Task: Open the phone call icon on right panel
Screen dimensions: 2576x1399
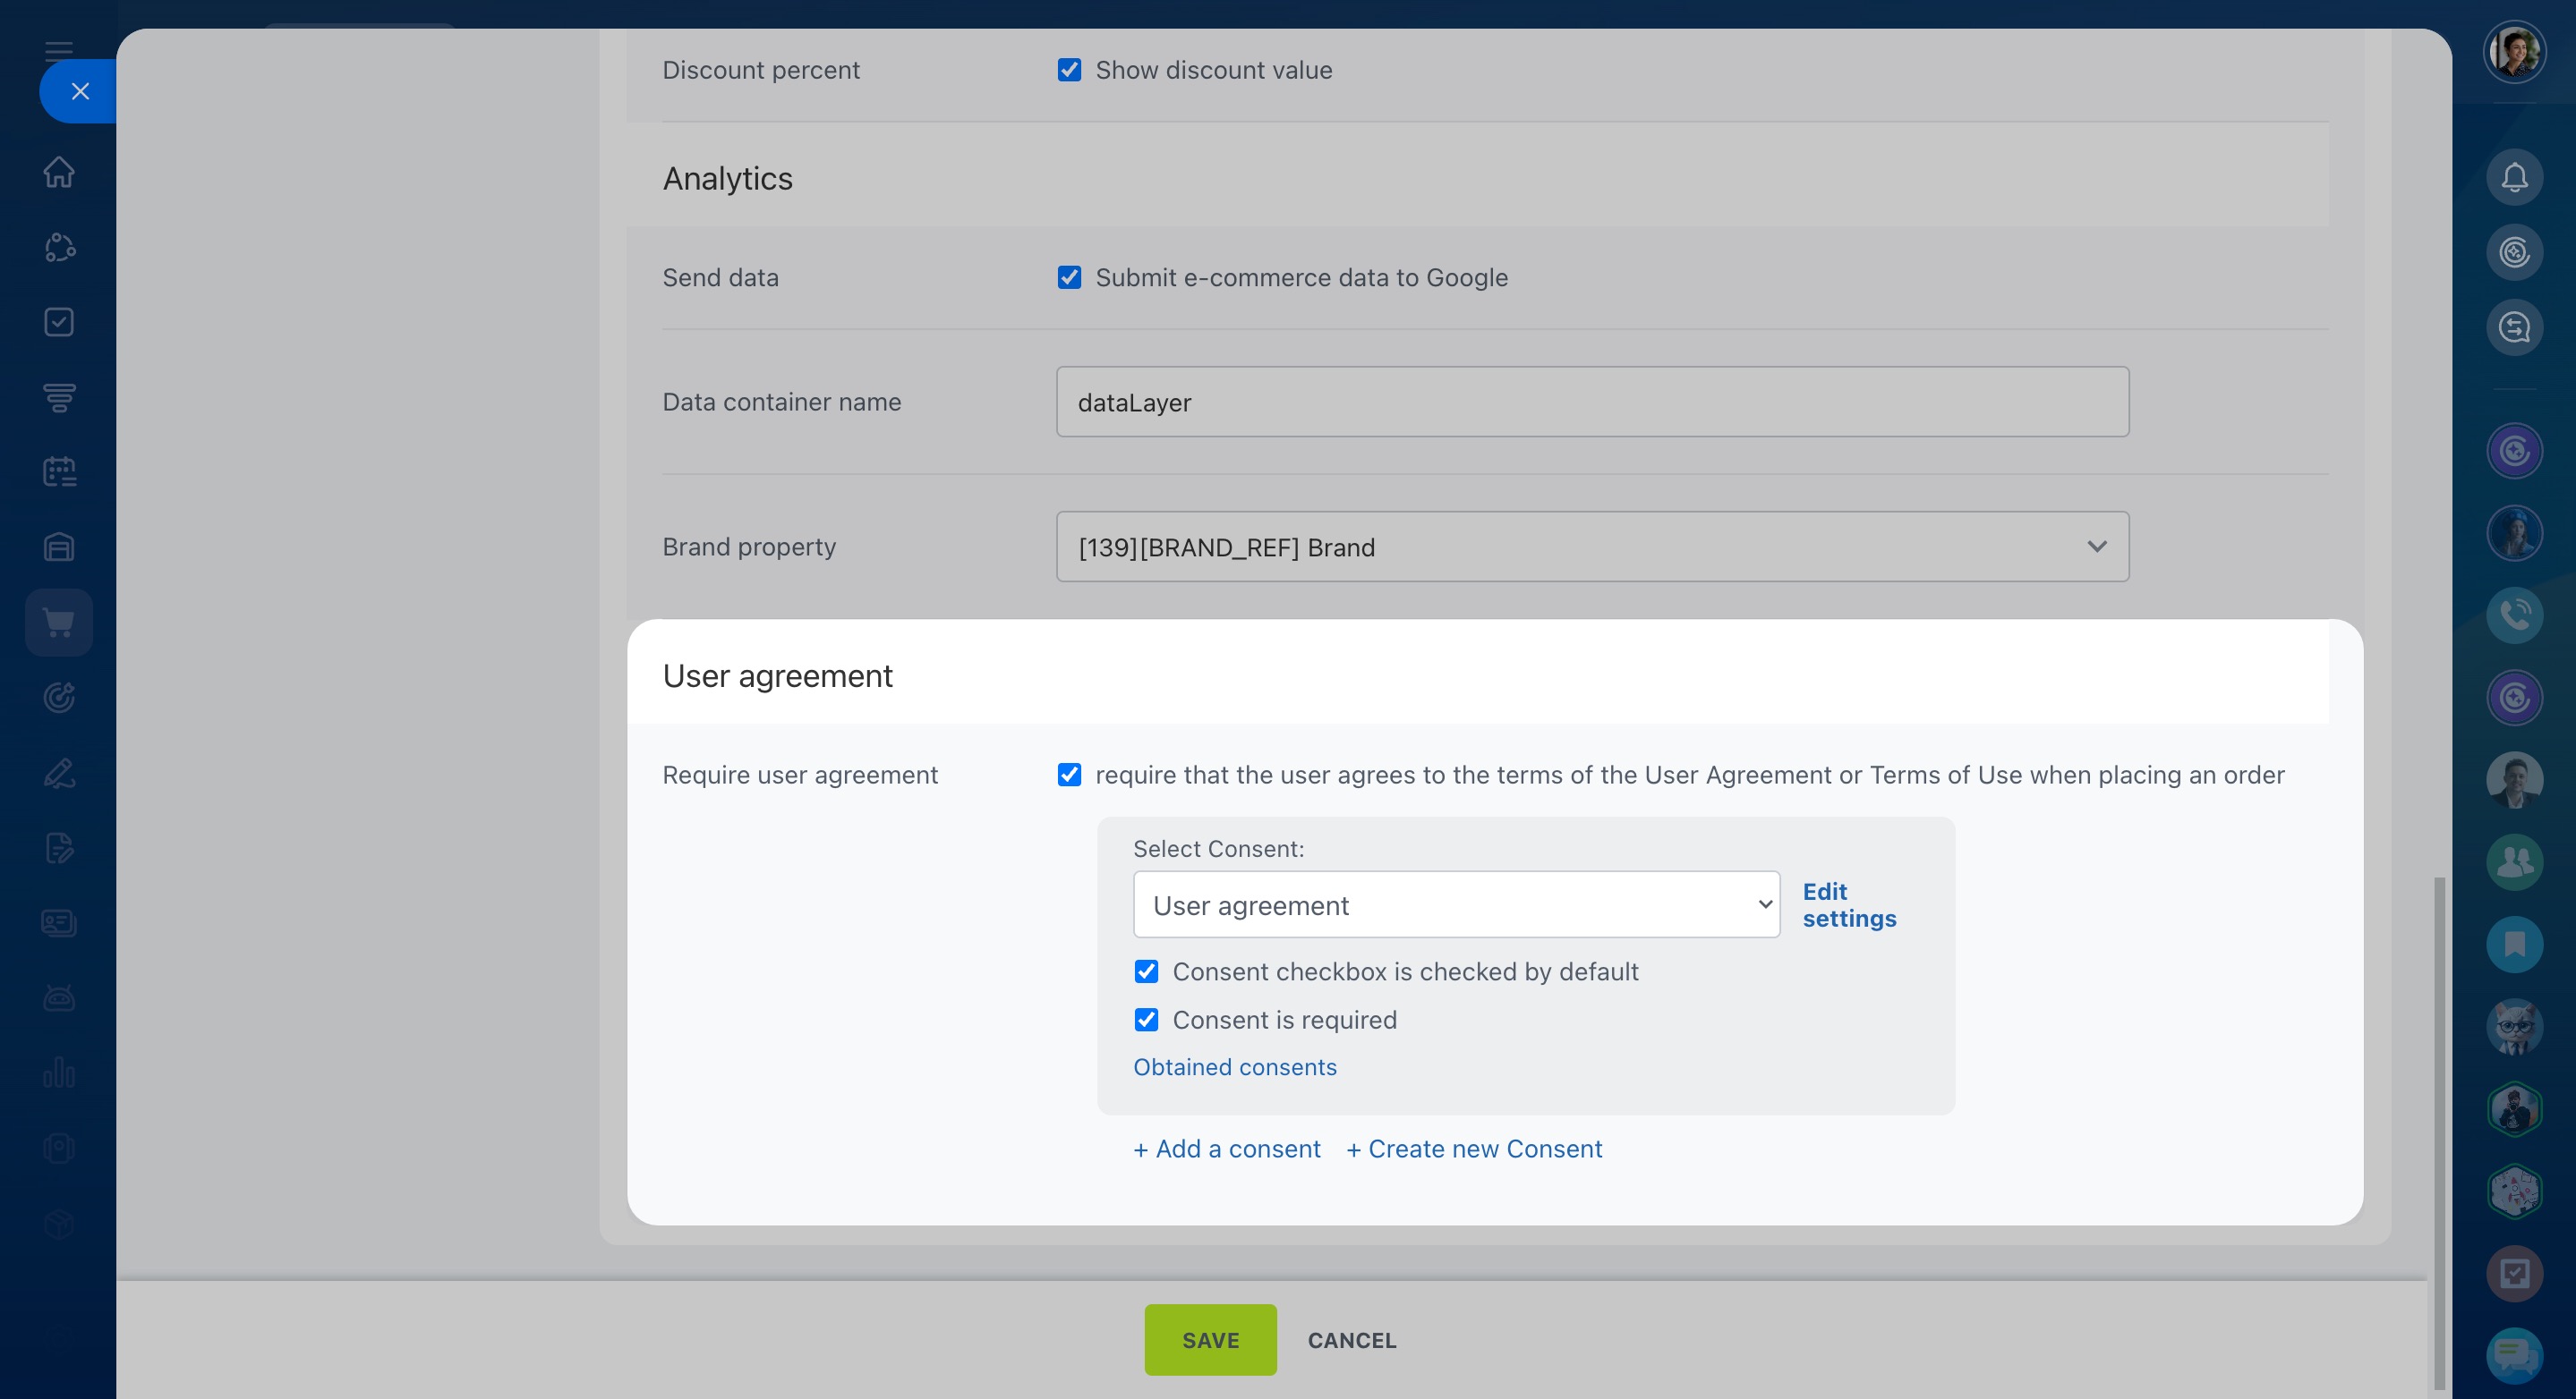Action: click(2514, 615)
